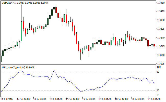This screenshot has width=166, height=102.
Task: Click the 1.3105 price axis label
Action: [160, 64]
